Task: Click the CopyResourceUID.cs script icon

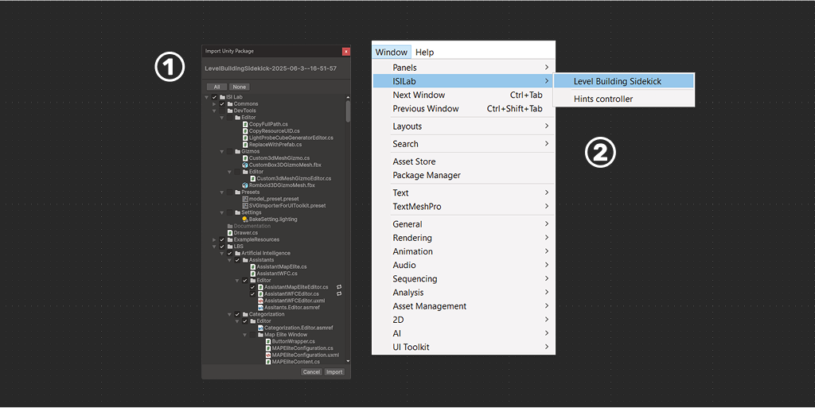Action: tap(245, 130)
